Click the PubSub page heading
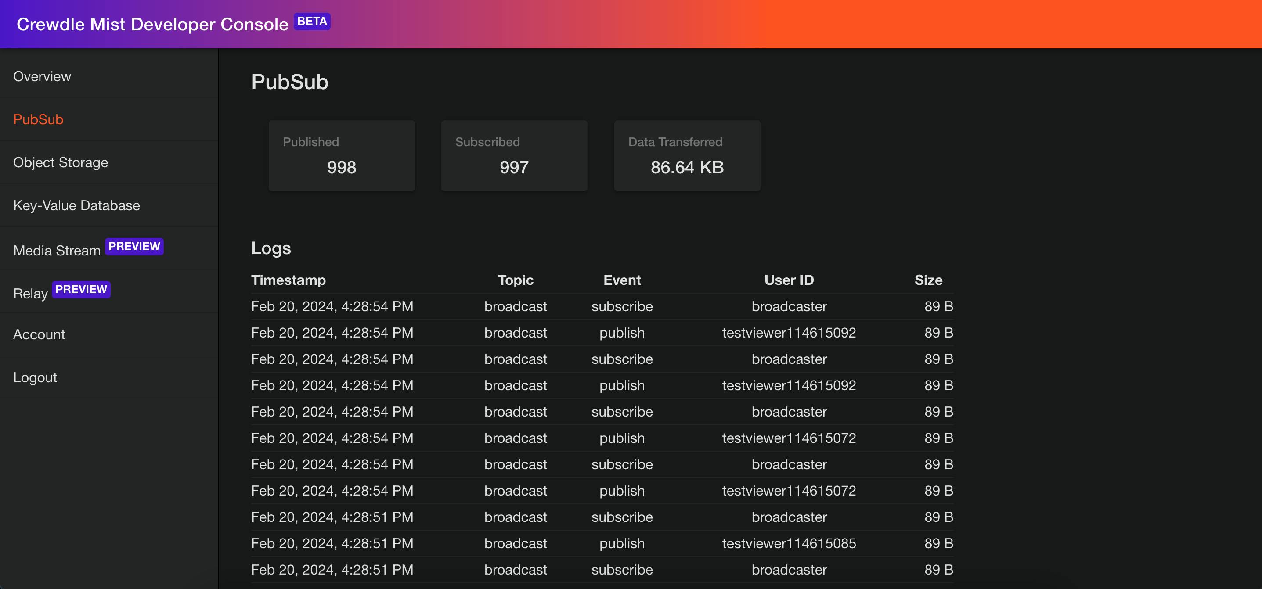This screenshot has height=589, width=1262. click(289, 82)
